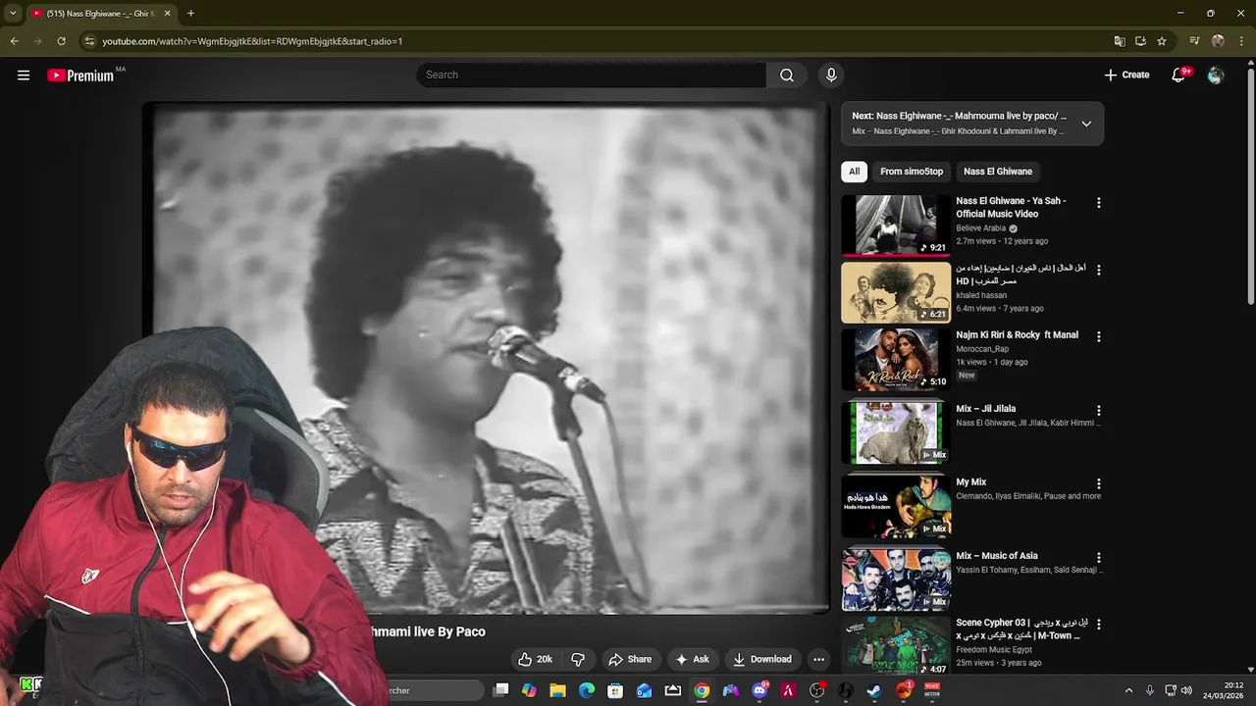The height and width of the screenshot is (706, 1256).
Task: Close the Nass Elghiwane tab
Action: pos(167,14)
